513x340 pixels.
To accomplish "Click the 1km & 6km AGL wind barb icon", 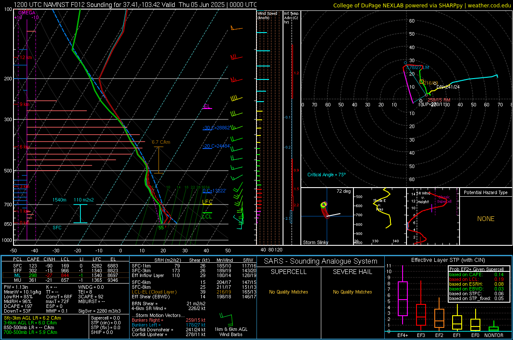I will 227,319.
